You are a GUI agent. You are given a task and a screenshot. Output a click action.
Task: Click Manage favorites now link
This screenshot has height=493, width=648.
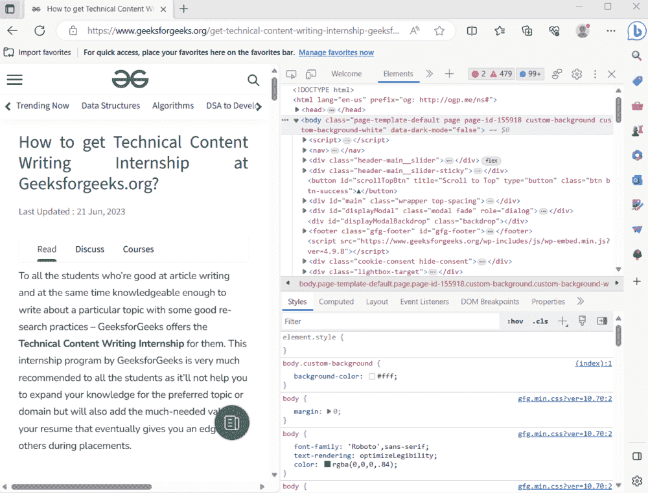[x=336, y=52]
